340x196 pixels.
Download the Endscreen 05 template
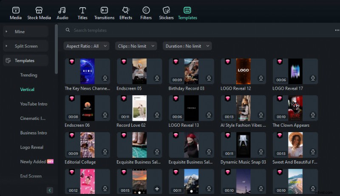pyautogui.click(x=157, y=79)
